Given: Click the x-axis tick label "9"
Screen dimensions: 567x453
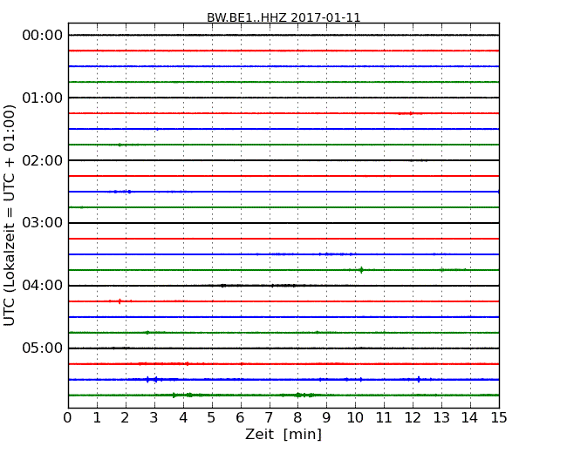Looking at the screenshot, I should [x=326, y=418].
